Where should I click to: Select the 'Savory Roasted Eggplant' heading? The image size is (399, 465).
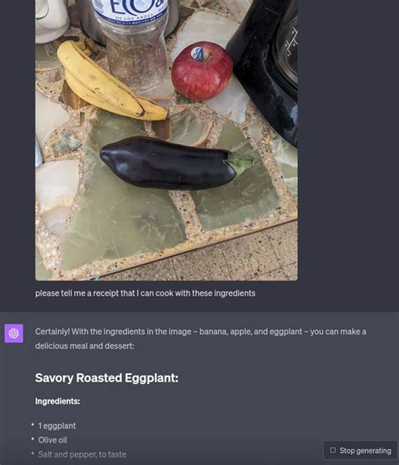(107, 378)
